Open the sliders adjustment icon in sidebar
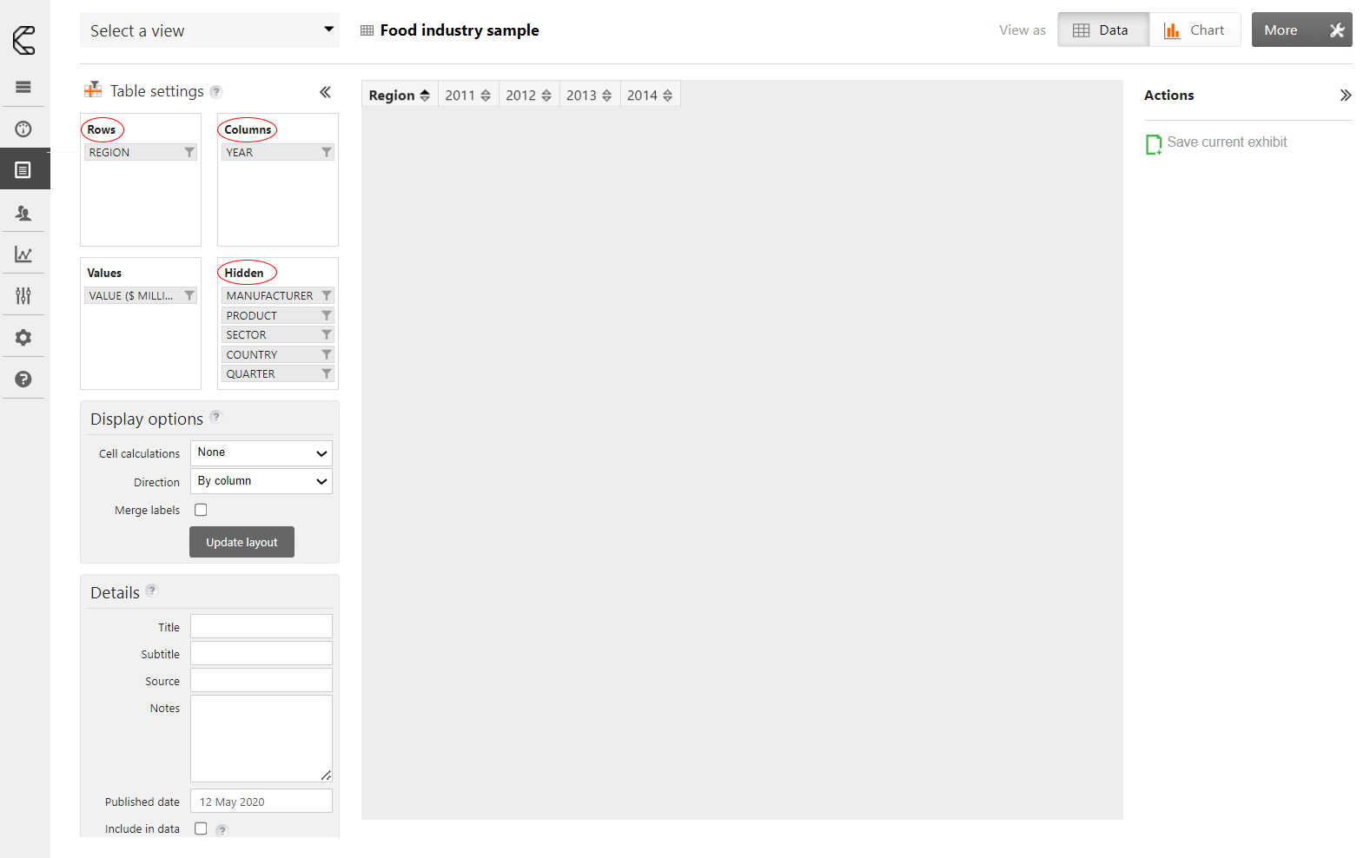The height and width of the screenshot is (858, 1370). [23, 296]
